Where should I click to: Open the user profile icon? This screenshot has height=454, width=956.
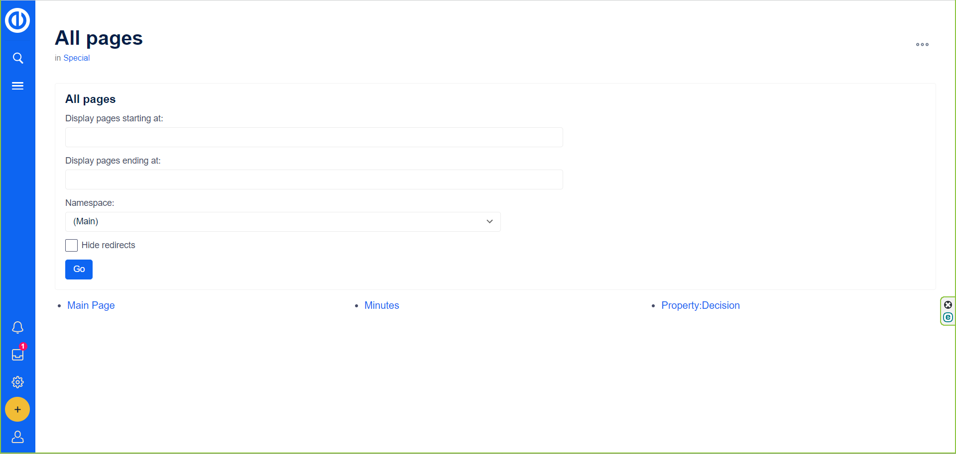point(18,437)
